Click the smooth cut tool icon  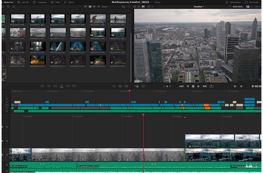(126, 86)
